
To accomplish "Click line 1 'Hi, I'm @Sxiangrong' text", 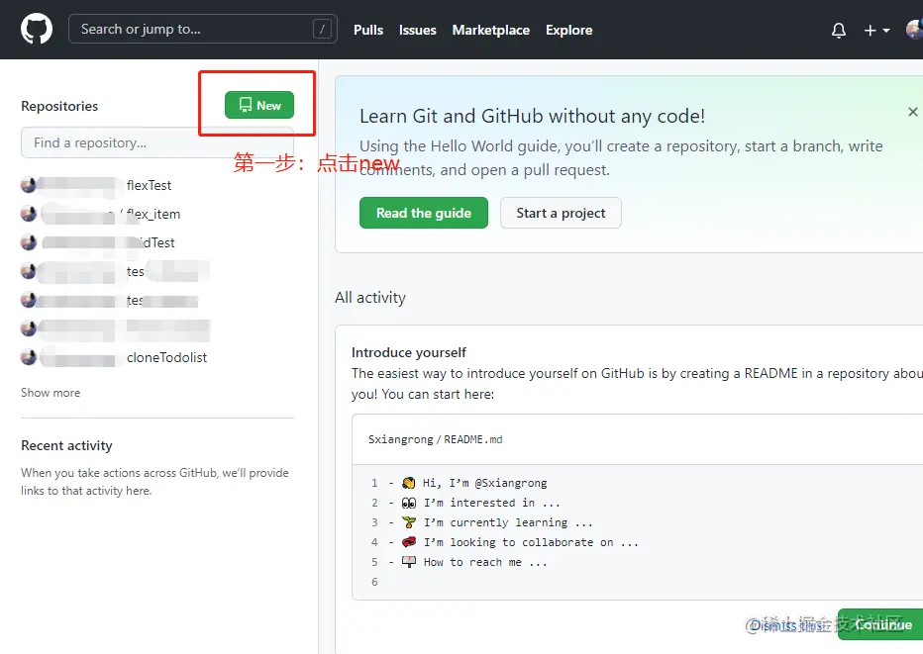I will (x=484, y=483).
